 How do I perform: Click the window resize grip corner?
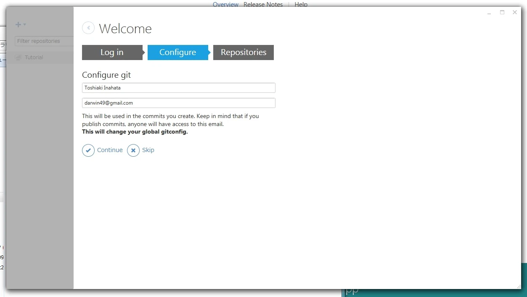coord(518,286)
